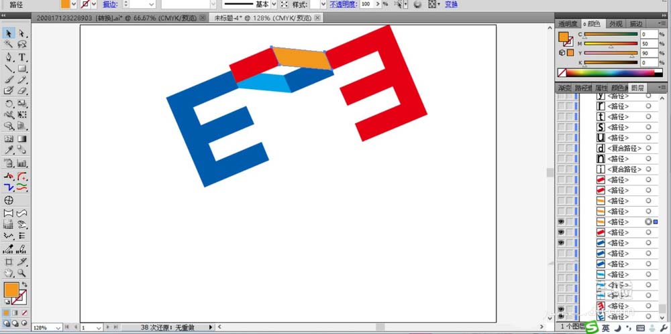Toggle visibility of the first hidden orange path layer
Screen dimensions: 671x334
560,201
